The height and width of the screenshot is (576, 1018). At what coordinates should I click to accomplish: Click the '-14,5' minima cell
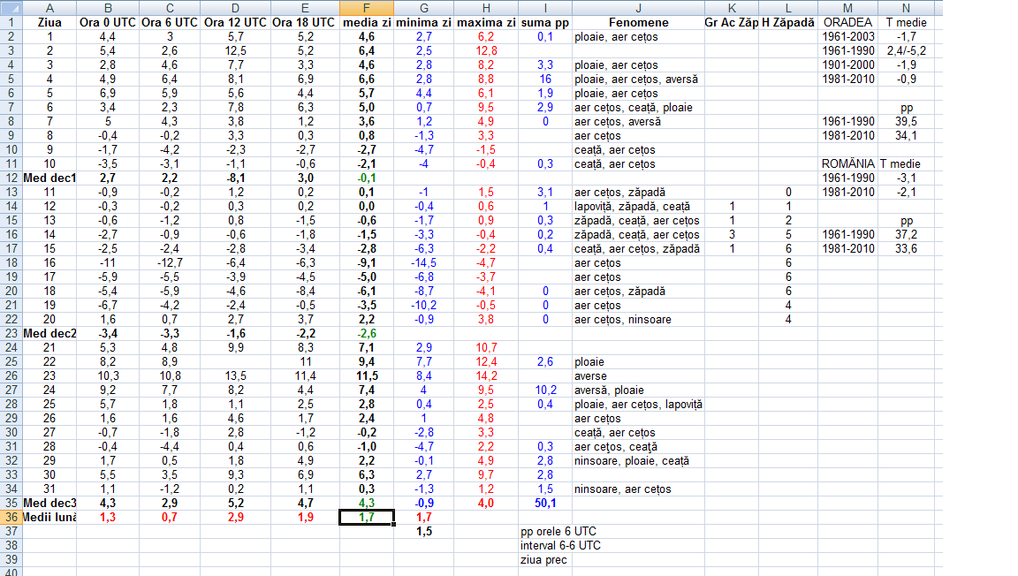tap(423, 263)
